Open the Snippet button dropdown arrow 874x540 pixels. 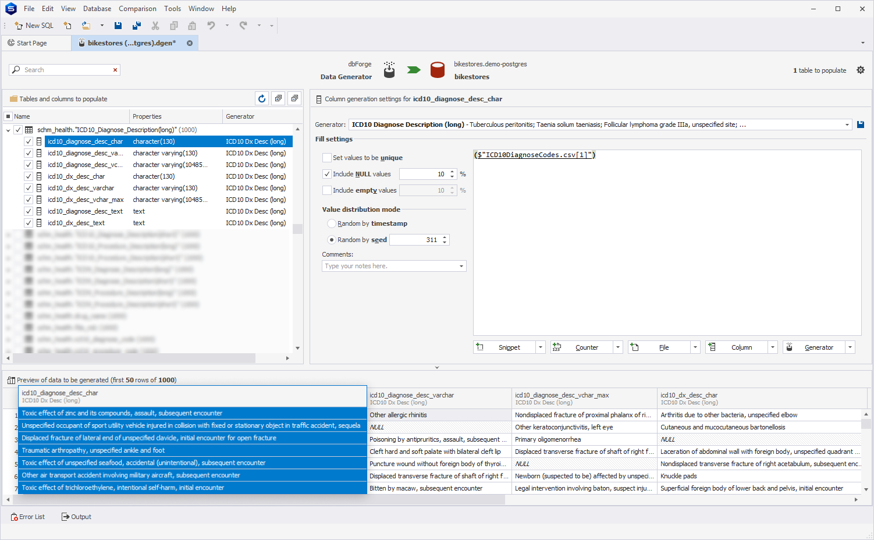click(x=541, y=347)
